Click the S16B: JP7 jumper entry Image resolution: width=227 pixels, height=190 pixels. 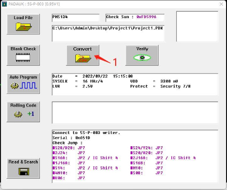(147, 163)
